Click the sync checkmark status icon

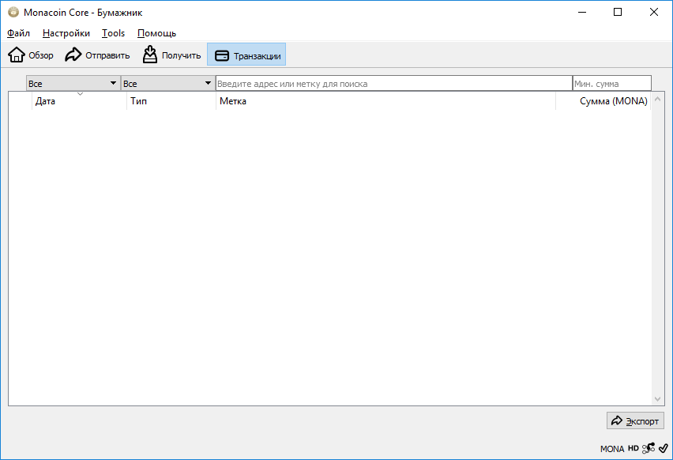[664, 448]
